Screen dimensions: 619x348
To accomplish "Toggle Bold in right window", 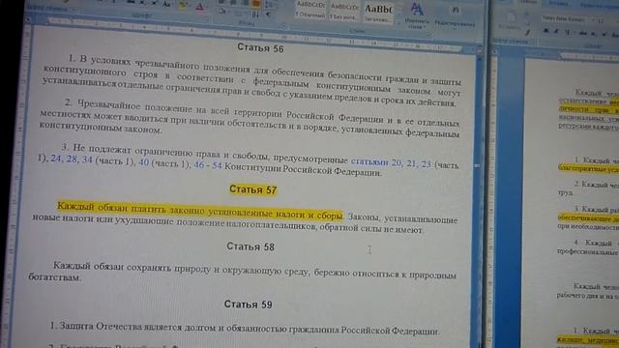I will pyautogui.click(x=545, y=31).
